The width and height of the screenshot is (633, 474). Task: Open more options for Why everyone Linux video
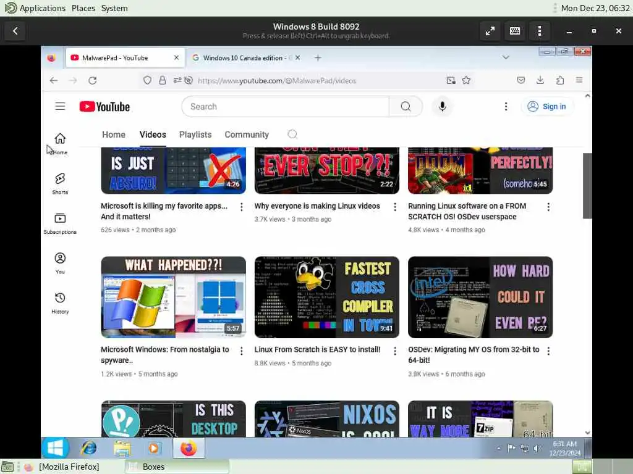coord(395,207)
